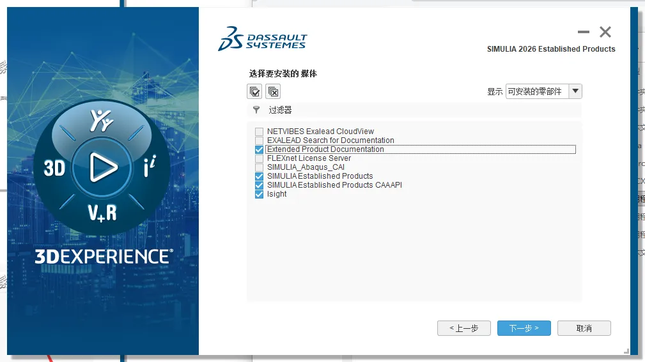Click the 上一步 back button
Screen dimensions: 645x362
(x=464, y=328)
